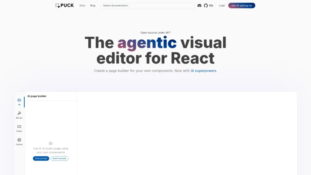Click the Enter prompt button
The image size is (311, 175).
pos(41,158)
